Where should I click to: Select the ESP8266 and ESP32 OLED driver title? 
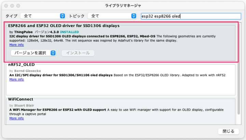(64, 26)
